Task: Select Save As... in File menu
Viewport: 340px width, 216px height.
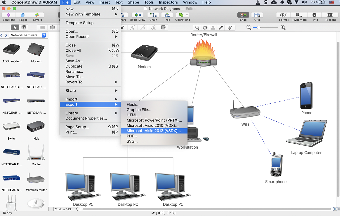Action: coord(74,61)
